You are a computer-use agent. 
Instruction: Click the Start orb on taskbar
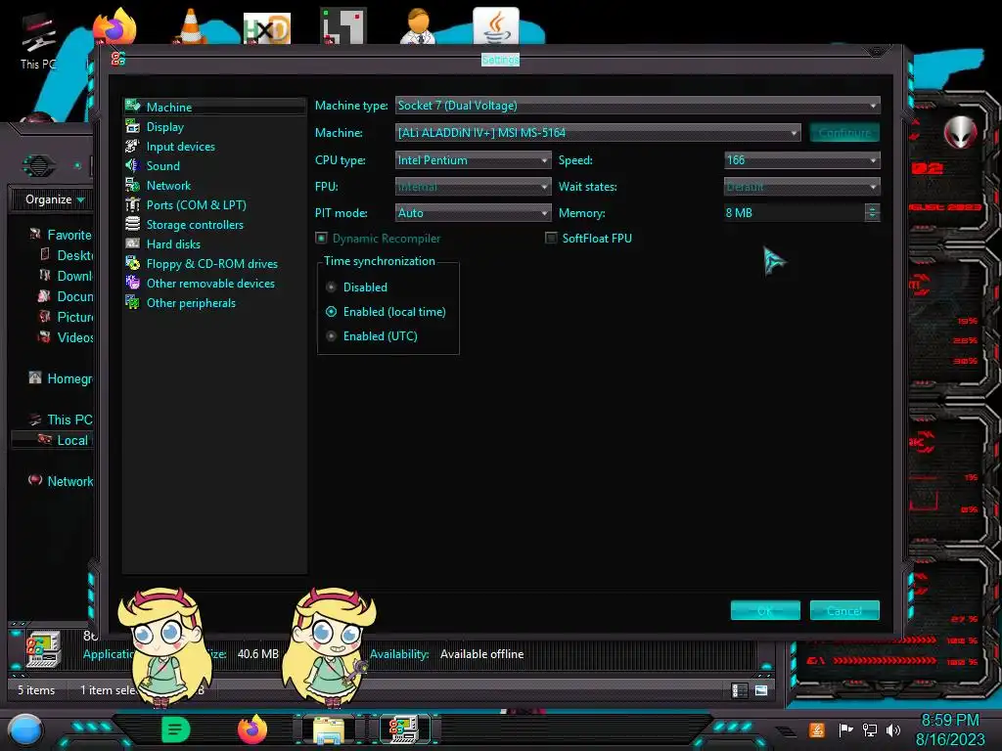click(x=25, y=730)
